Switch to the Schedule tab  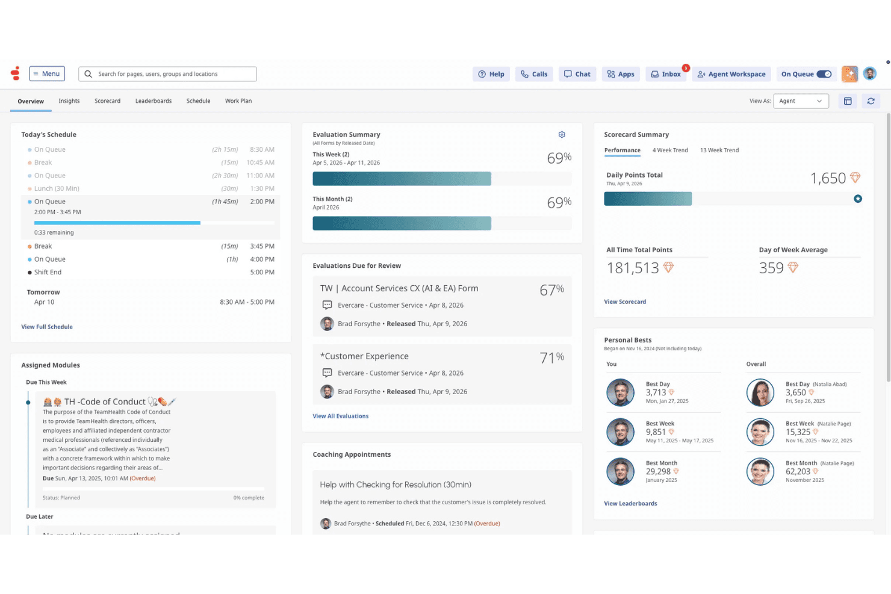198,101
